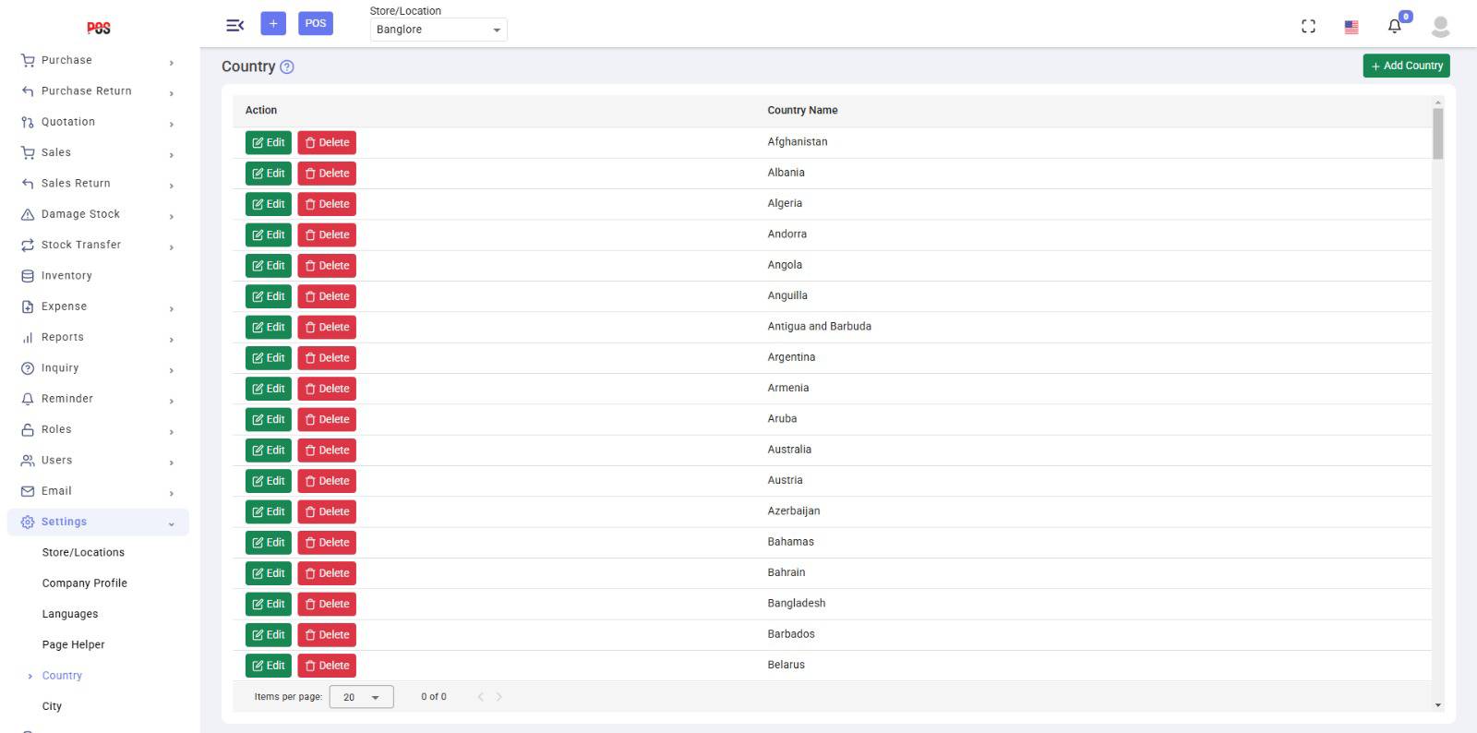The height and width of the screenshot is (733, 1477).
Task: Open the notifications bell
Action: [1395, 26]
